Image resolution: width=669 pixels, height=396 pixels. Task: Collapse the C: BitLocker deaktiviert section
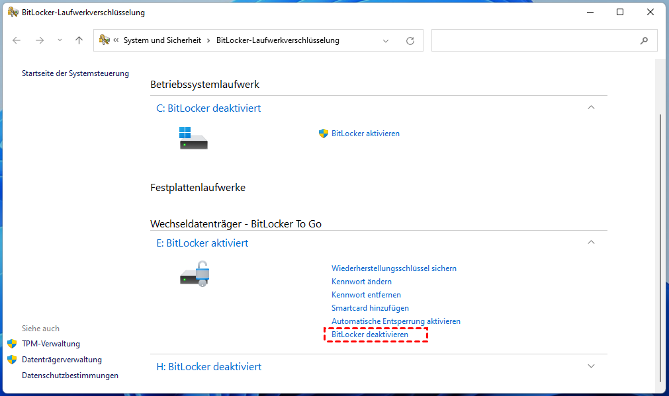tap(591, 107)
